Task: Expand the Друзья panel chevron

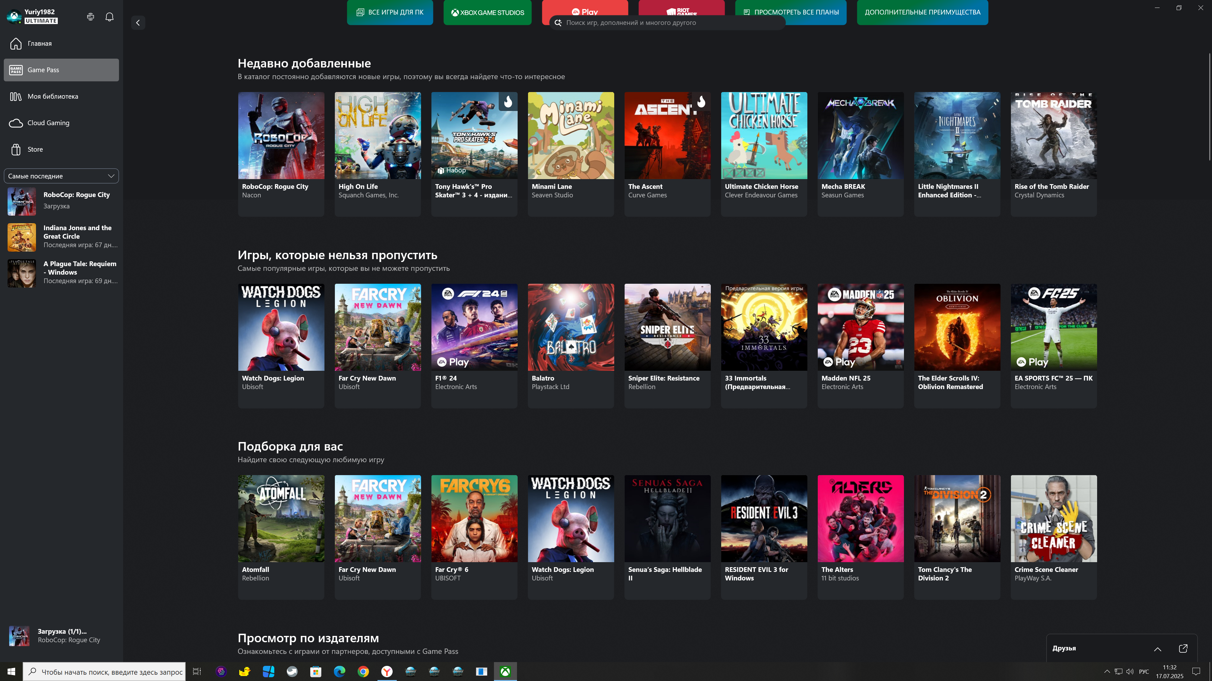Action: [1157, 649]
